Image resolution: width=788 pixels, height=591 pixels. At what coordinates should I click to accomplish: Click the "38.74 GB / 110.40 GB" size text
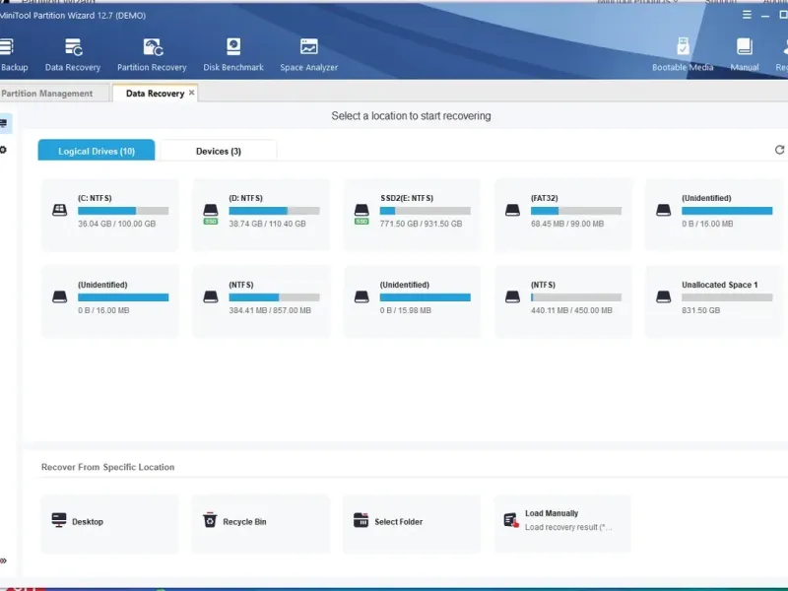[x=267, y=224]
